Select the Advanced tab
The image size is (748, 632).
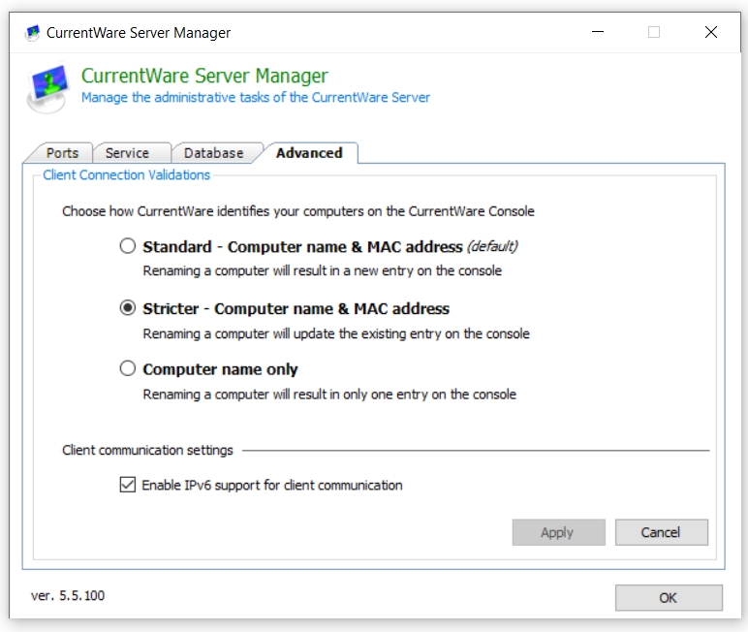tap(309, 153)
